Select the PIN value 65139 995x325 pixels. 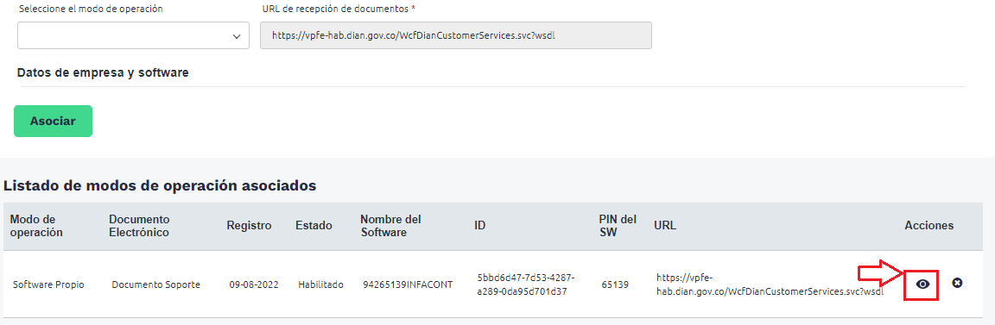pyautogui.click(x=615, y=284)
